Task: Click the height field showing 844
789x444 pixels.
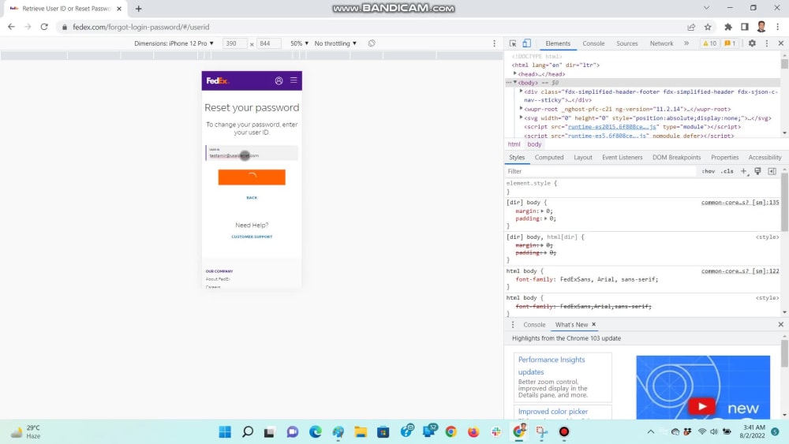Action: pos(269,43)
